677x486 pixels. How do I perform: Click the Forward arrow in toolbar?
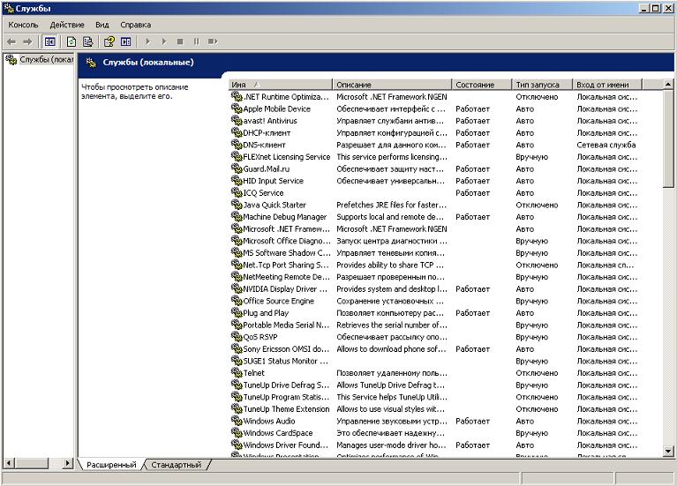pyautogui.click(x=27, y=41)
